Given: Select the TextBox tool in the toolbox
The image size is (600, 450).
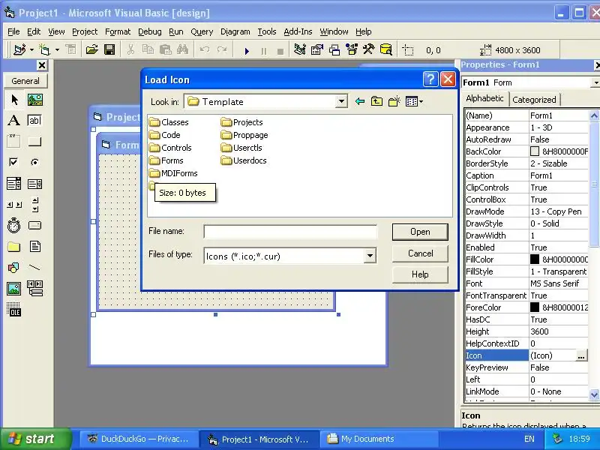Looking at the screenshot, I should [34, 121].
